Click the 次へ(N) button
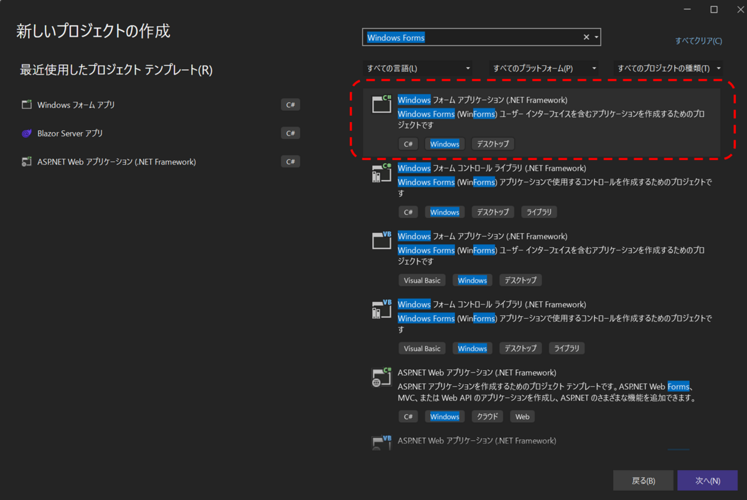Image resolution: width=747 pixels, height=500 pixels. point(708,481)
